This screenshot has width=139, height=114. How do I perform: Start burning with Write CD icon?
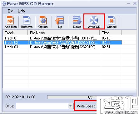coord(94,22)
